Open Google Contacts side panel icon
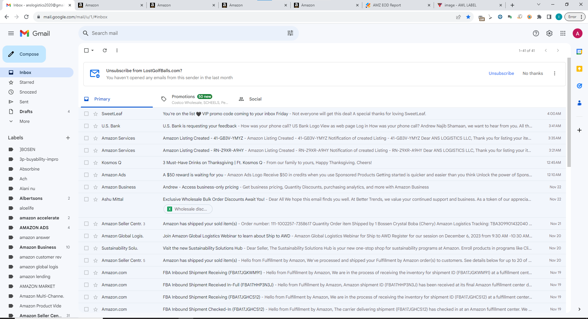This screenshot has height=319, width=588. point(579,103)
